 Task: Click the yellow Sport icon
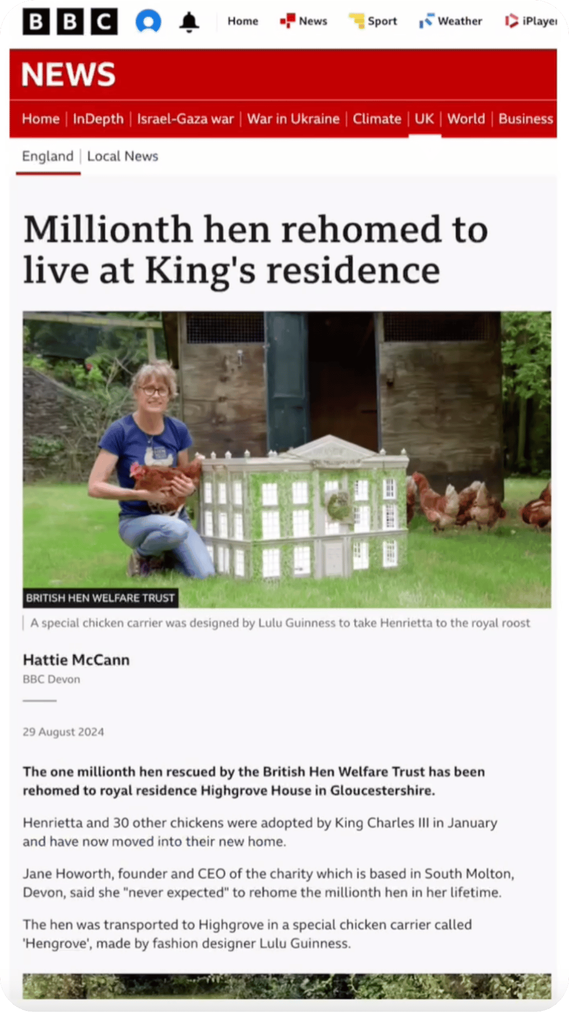(x=357, y=21)
